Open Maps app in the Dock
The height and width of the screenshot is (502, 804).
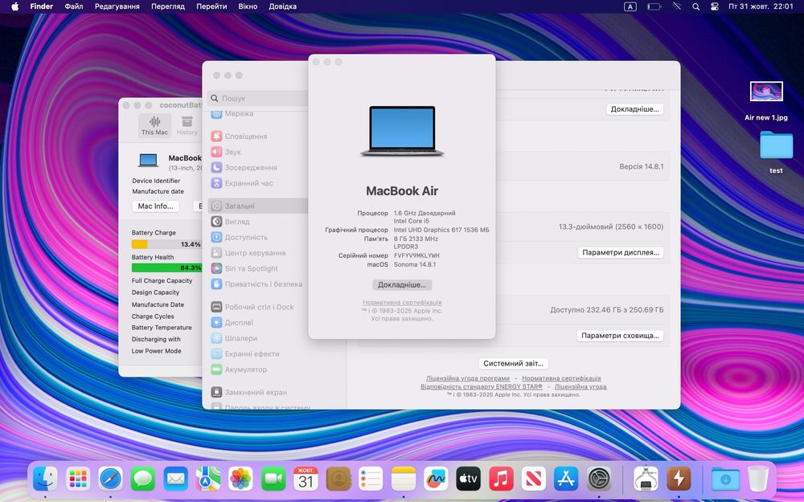[208, 479]
